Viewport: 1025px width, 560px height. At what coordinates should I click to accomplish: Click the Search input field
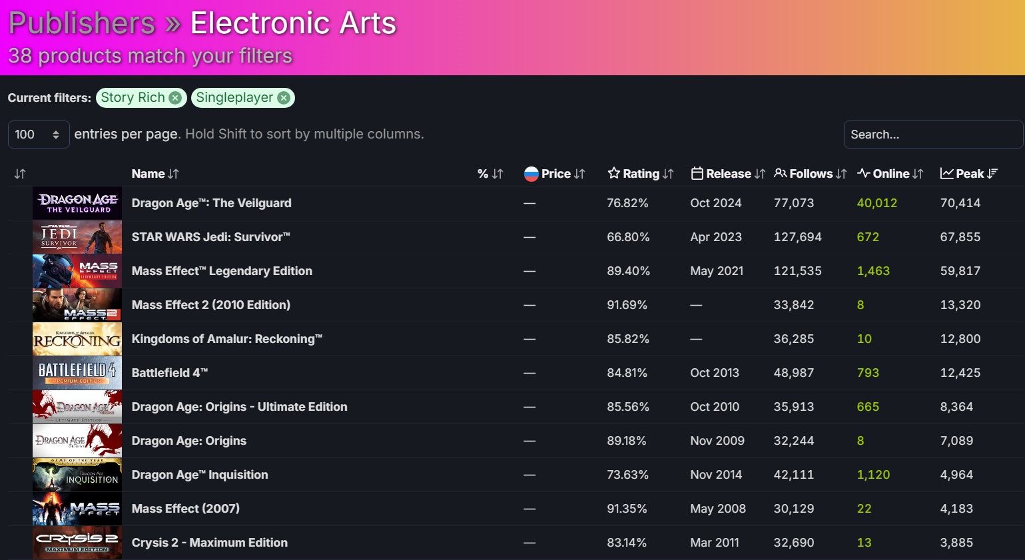(932, 135)
